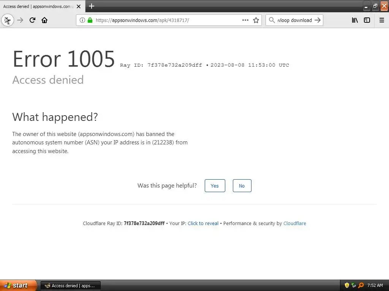Viewport: 389px width, 291px height.
Task: Open the Windows Start menu
Action: coord(18,285)
